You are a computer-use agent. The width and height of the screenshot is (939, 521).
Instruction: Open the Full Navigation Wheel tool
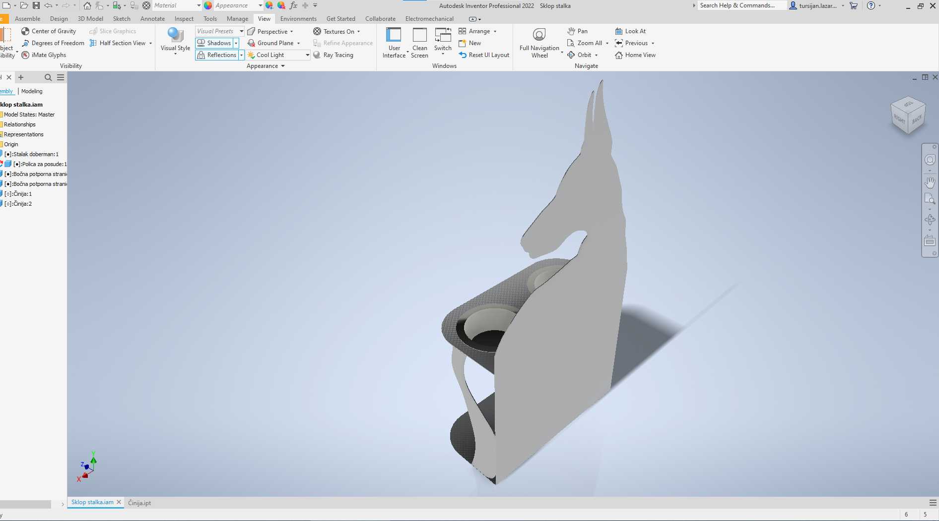pyautogui.click(x=539, y=43)
